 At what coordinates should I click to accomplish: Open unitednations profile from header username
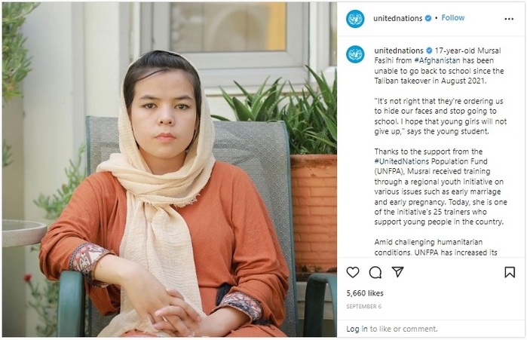click(x=397, y=18)
